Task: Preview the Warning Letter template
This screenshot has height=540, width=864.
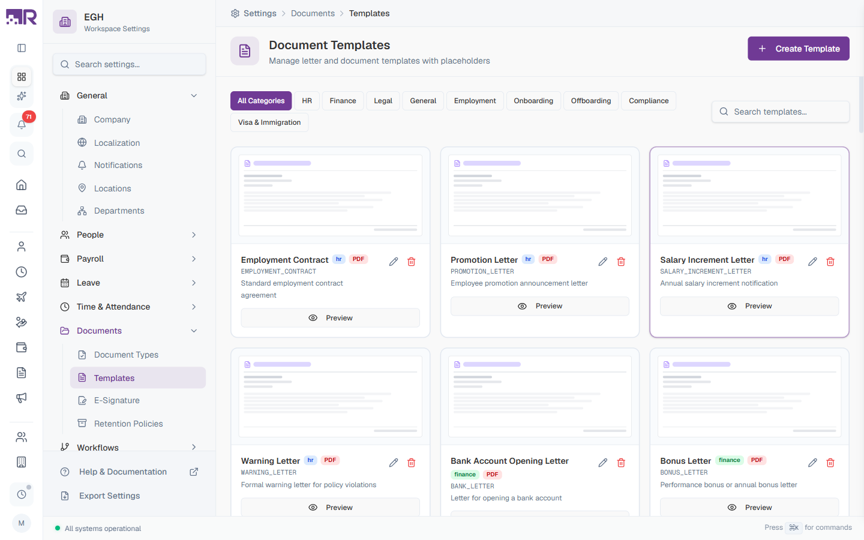Action: click(331, 507)
